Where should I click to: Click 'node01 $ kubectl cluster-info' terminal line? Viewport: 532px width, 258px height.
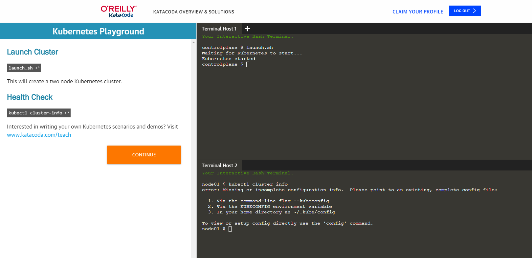coord(245,184)
